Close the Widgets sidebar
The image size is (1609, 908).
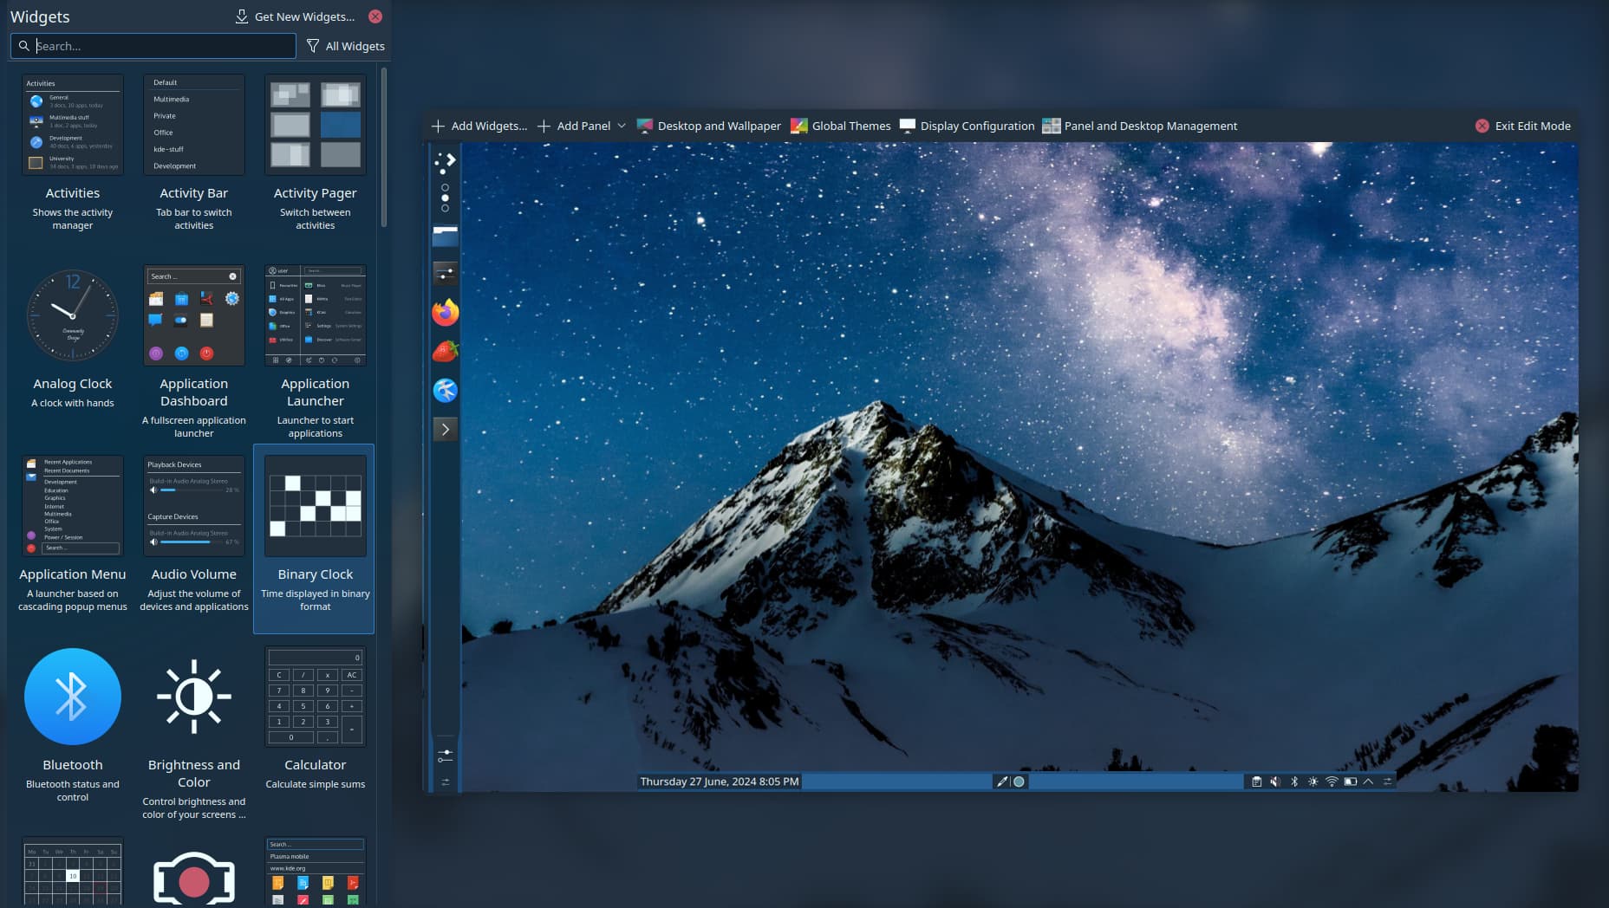pyautogui.click(x=375, y=16)
